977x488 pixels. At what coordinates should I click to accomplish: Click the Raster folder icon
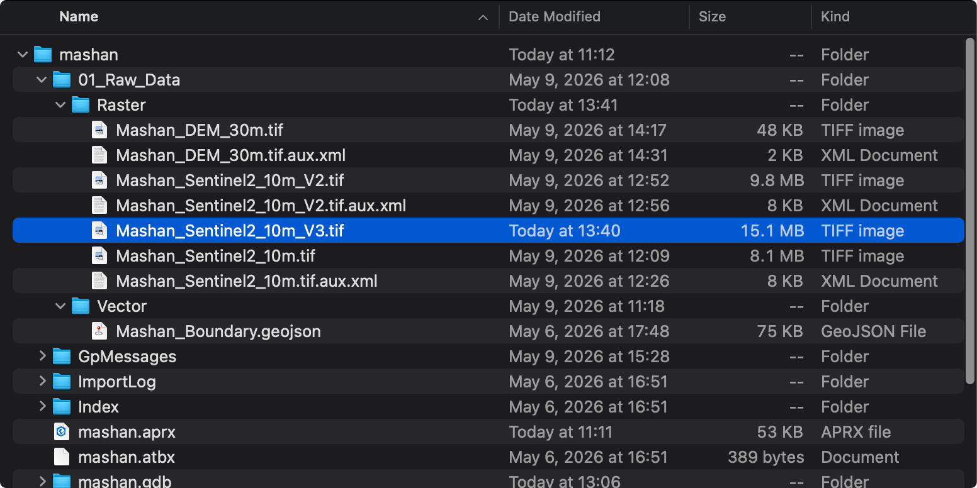pyautogui.click(x=80, y=105)
